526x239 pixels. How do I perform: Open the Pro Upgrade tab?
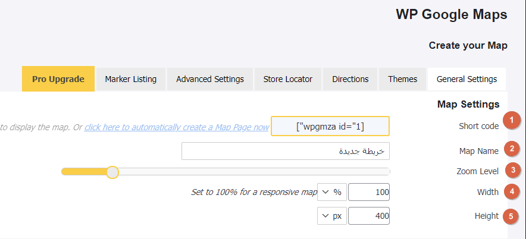click(x=58, y=79)
